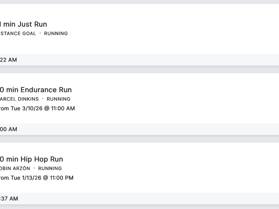Click the Tue 1/13/26 11:00 PM date line
Image resolution: width=279 pixels, height=209 pixels.
point(37,178)
